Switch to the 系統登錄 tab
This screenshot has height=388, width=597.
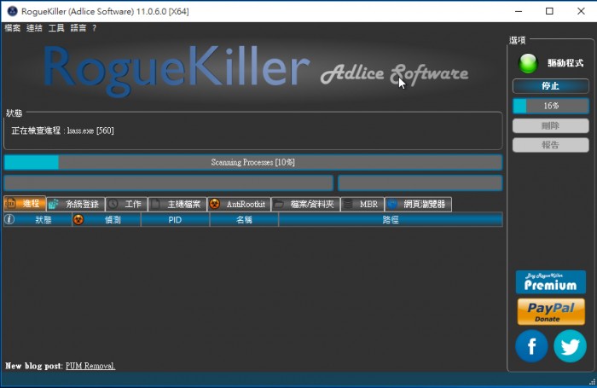(x=75, y=204)
